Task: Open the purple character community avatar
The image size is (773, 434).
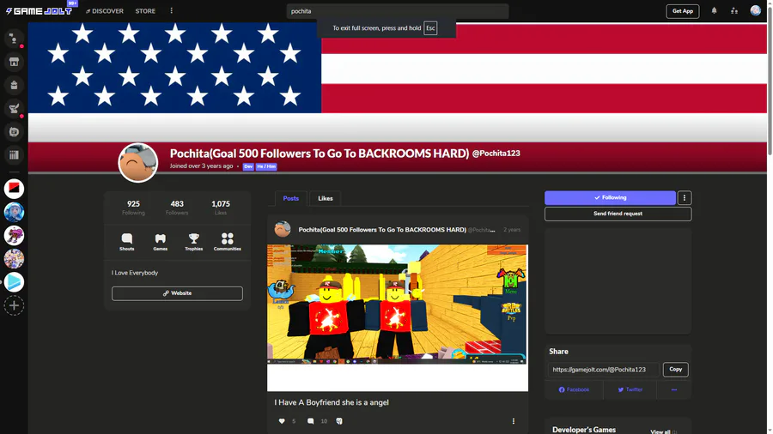Action: click(14, 235)
